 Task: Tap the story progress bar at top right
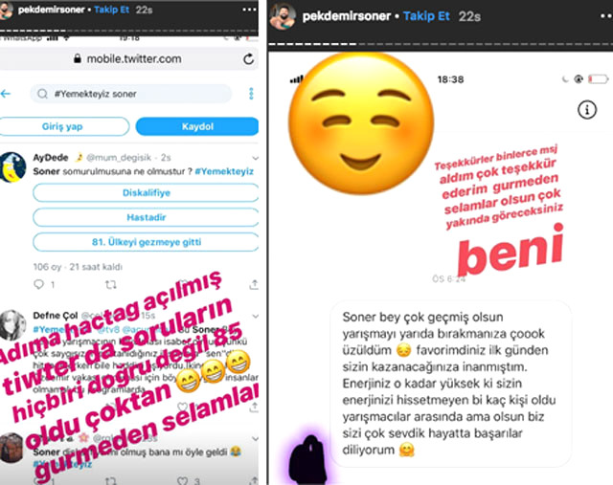click(441, 45)
